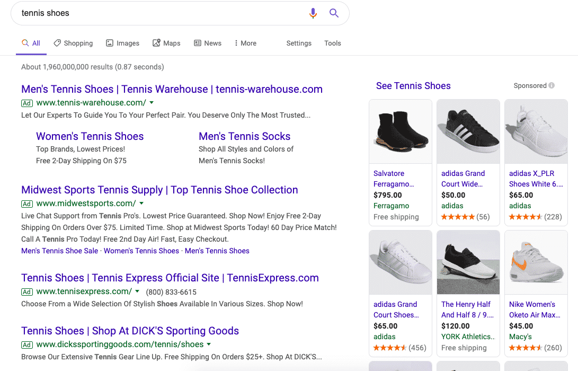Viewport: 578px width, 371px height.
Task: Switch to the Images tab
Action: click(123, 43)
